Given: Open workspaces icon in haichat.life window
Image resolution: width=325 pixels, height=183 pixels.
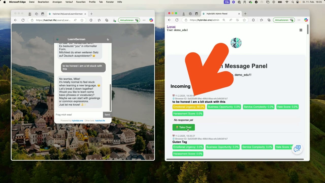Looking at the screenshot, I should 37,14.
